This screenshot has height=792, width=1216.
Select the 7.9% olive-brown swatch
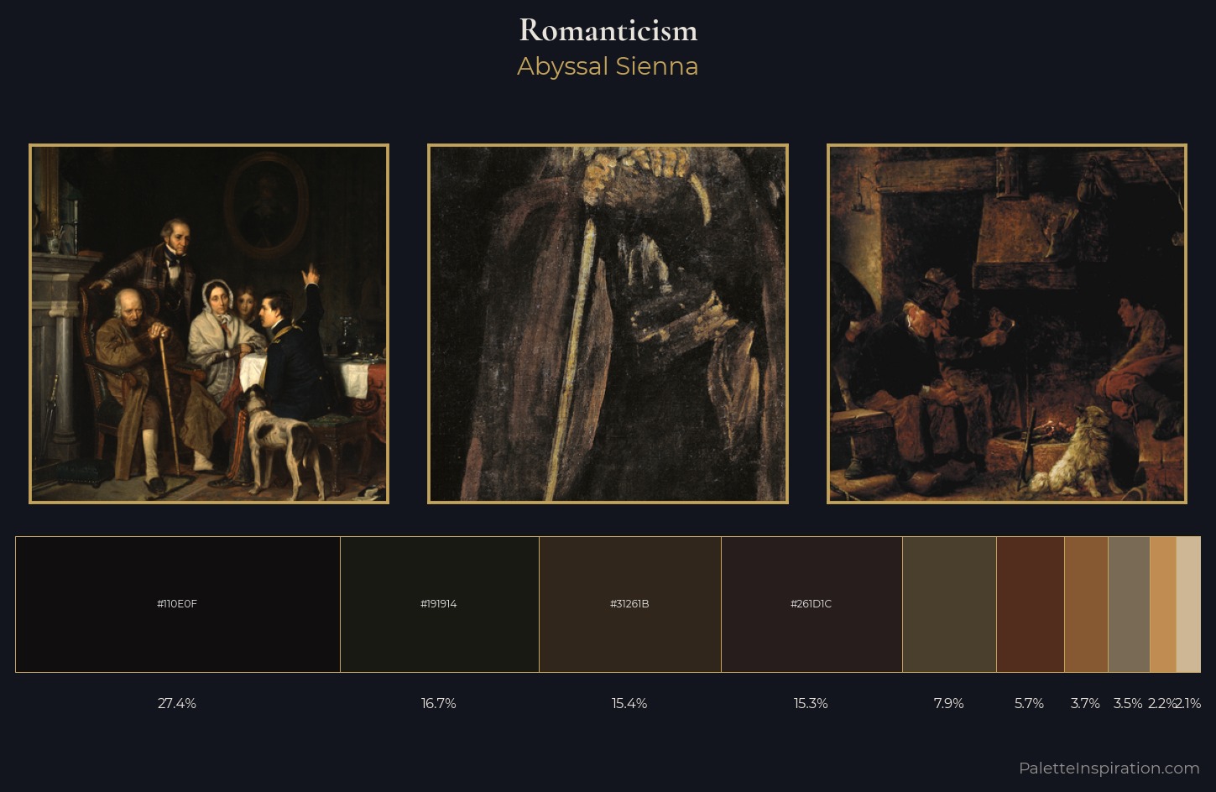[949, 604]
